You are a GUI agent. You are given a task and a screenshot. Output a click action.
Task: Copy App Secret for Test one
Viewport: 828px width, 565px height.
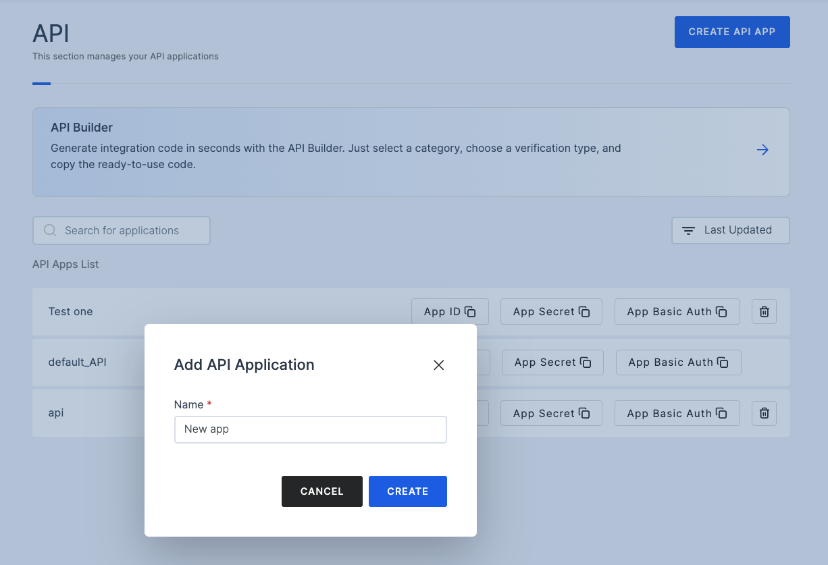click(x=551, y=312)
